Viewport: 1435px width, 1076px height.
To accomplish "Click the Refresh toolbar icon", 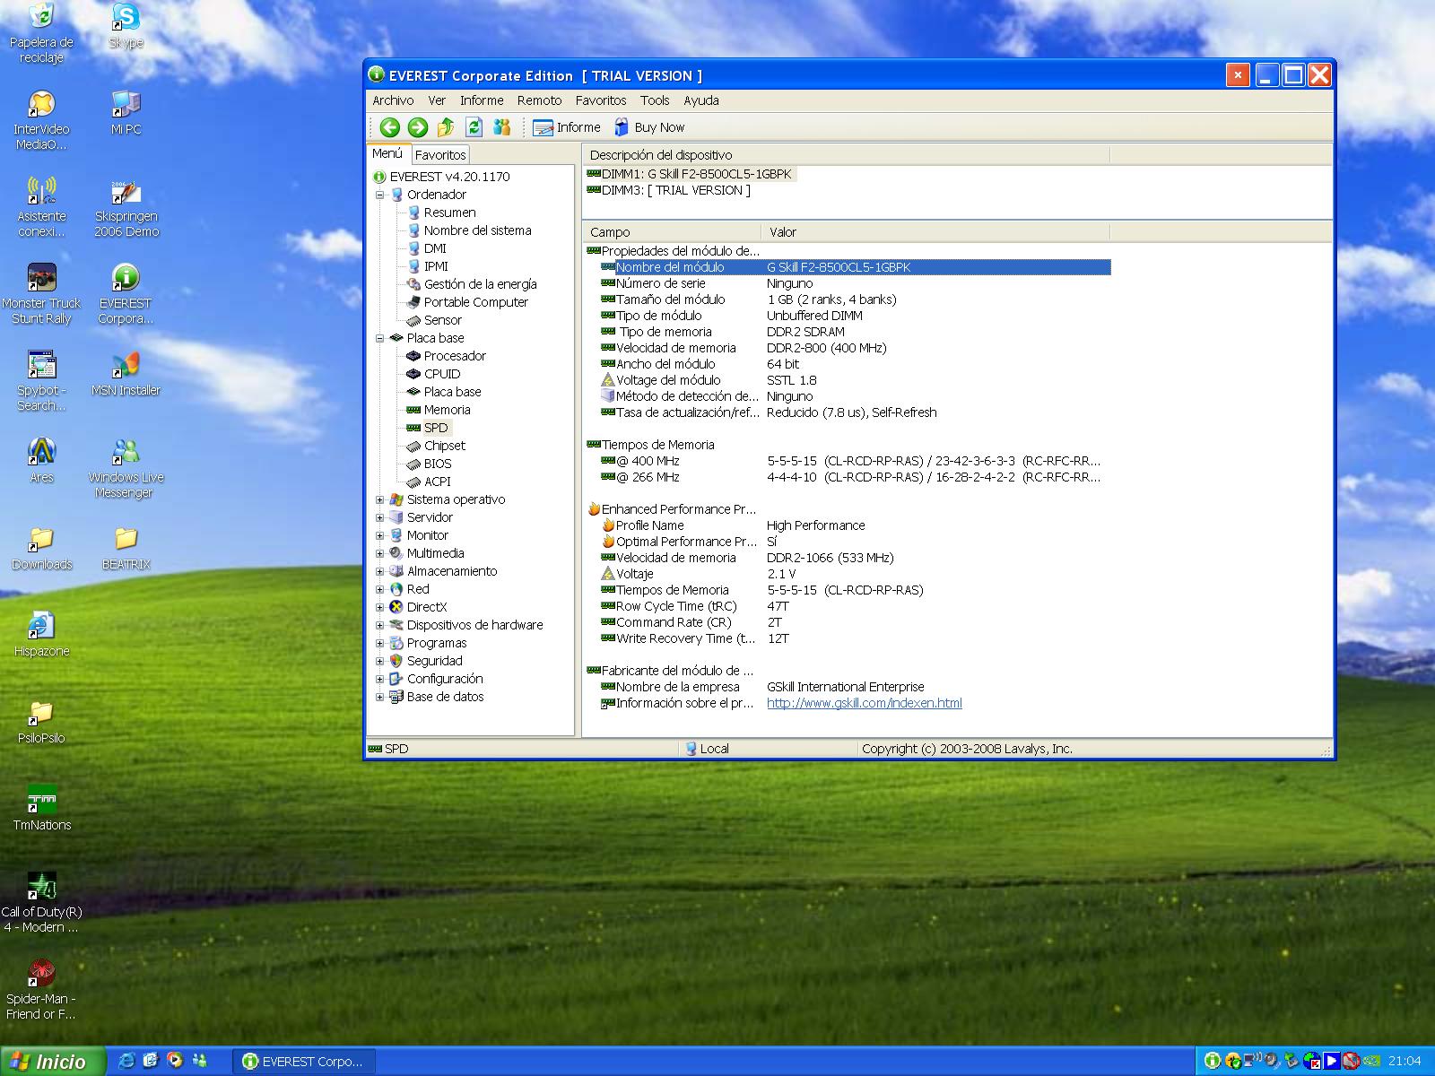I will click(x=474, y=127).
